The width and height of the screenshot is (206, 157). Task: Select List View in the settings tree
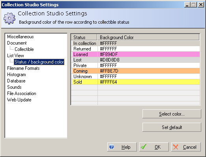tap(15, 56)
